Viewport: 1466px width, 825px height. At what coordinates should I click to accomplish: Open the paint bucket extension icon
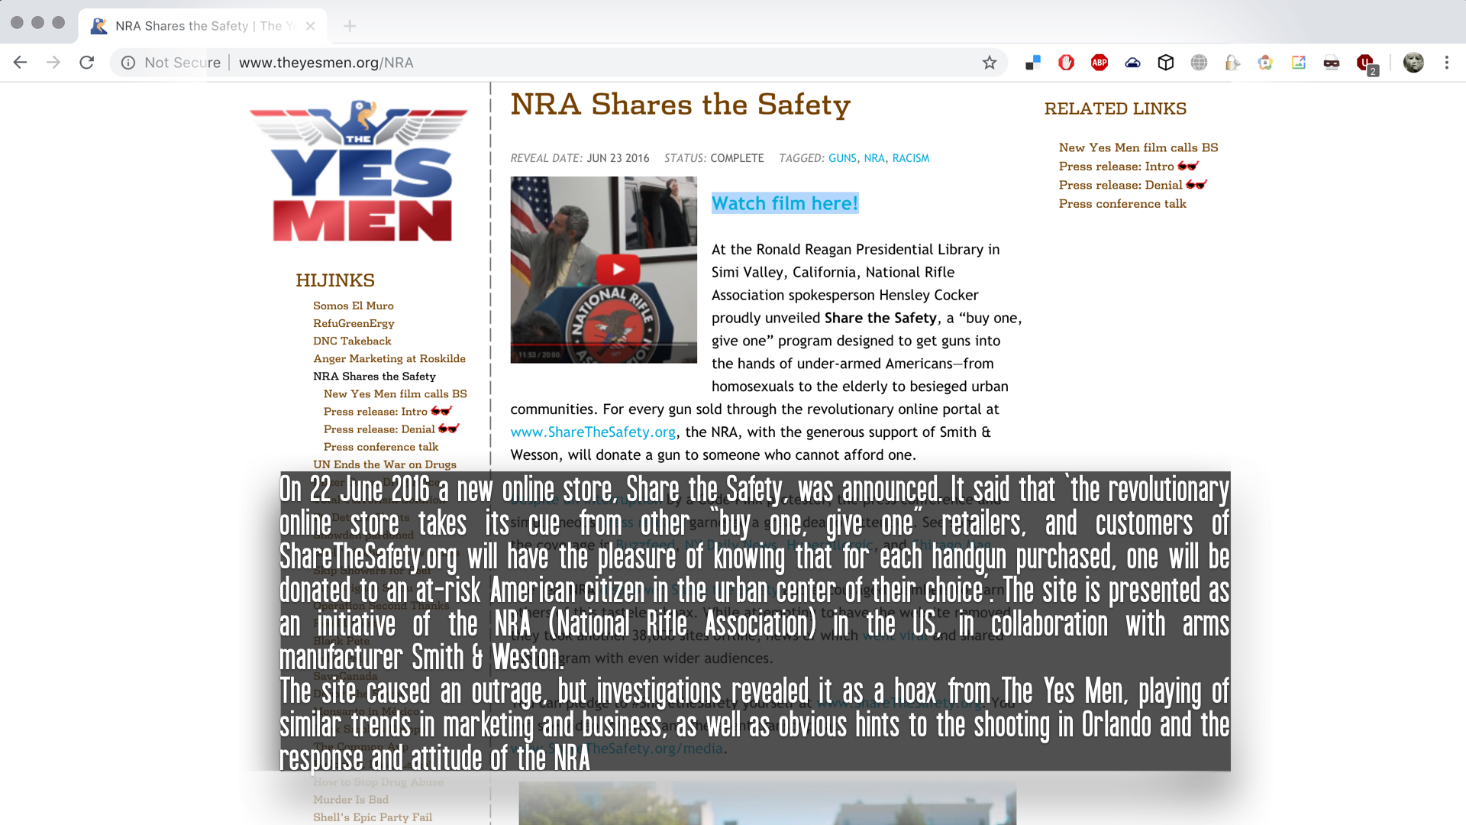click(x=1232, y=63)
